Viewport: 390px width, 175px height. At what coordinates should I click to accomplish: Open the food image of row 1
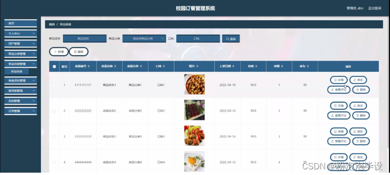[x=194, y=84]
